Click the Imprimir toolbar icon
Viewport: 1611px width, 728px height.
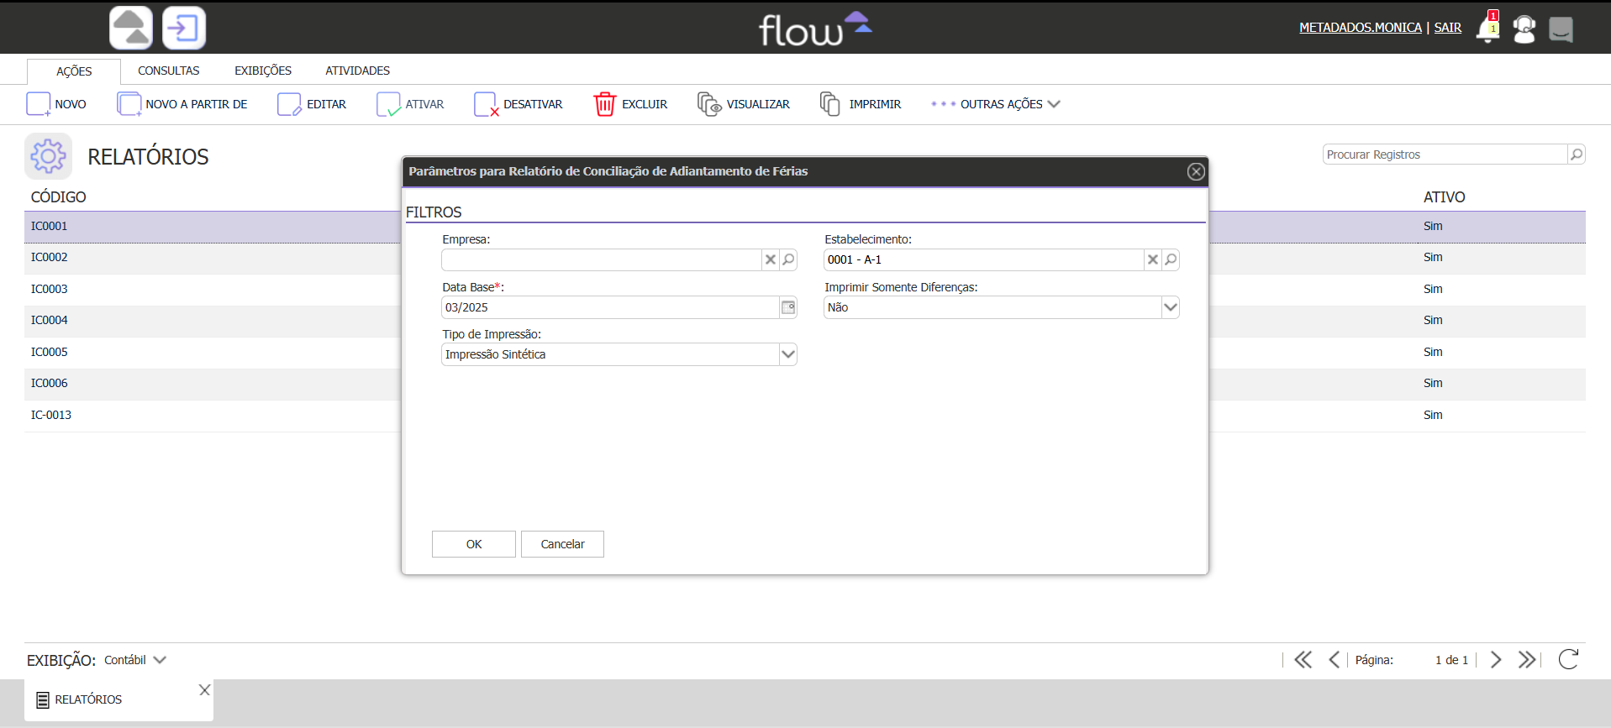(829, 104)
